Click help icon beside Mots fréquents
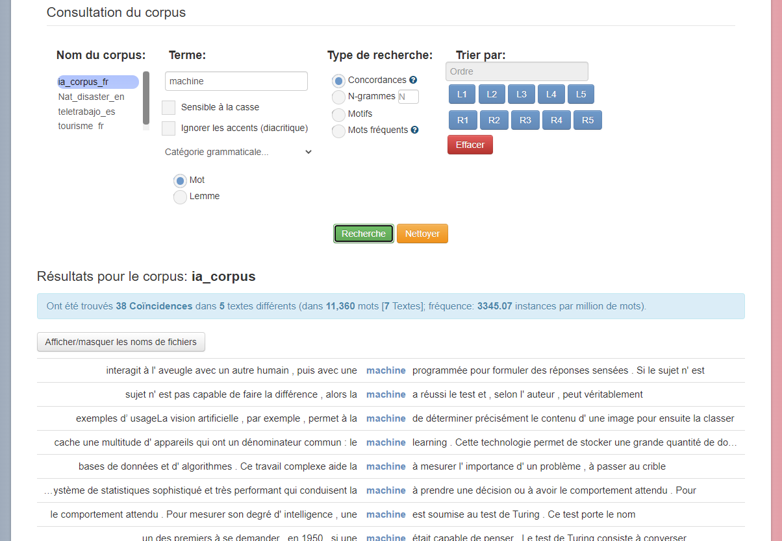 414,130
